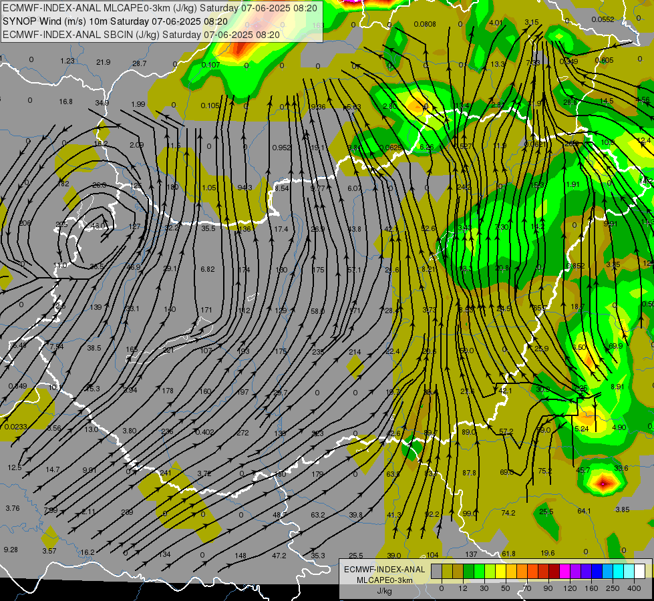Click the map value 241
The height and width of the screenshot is (601, 654).
point(166,473)
